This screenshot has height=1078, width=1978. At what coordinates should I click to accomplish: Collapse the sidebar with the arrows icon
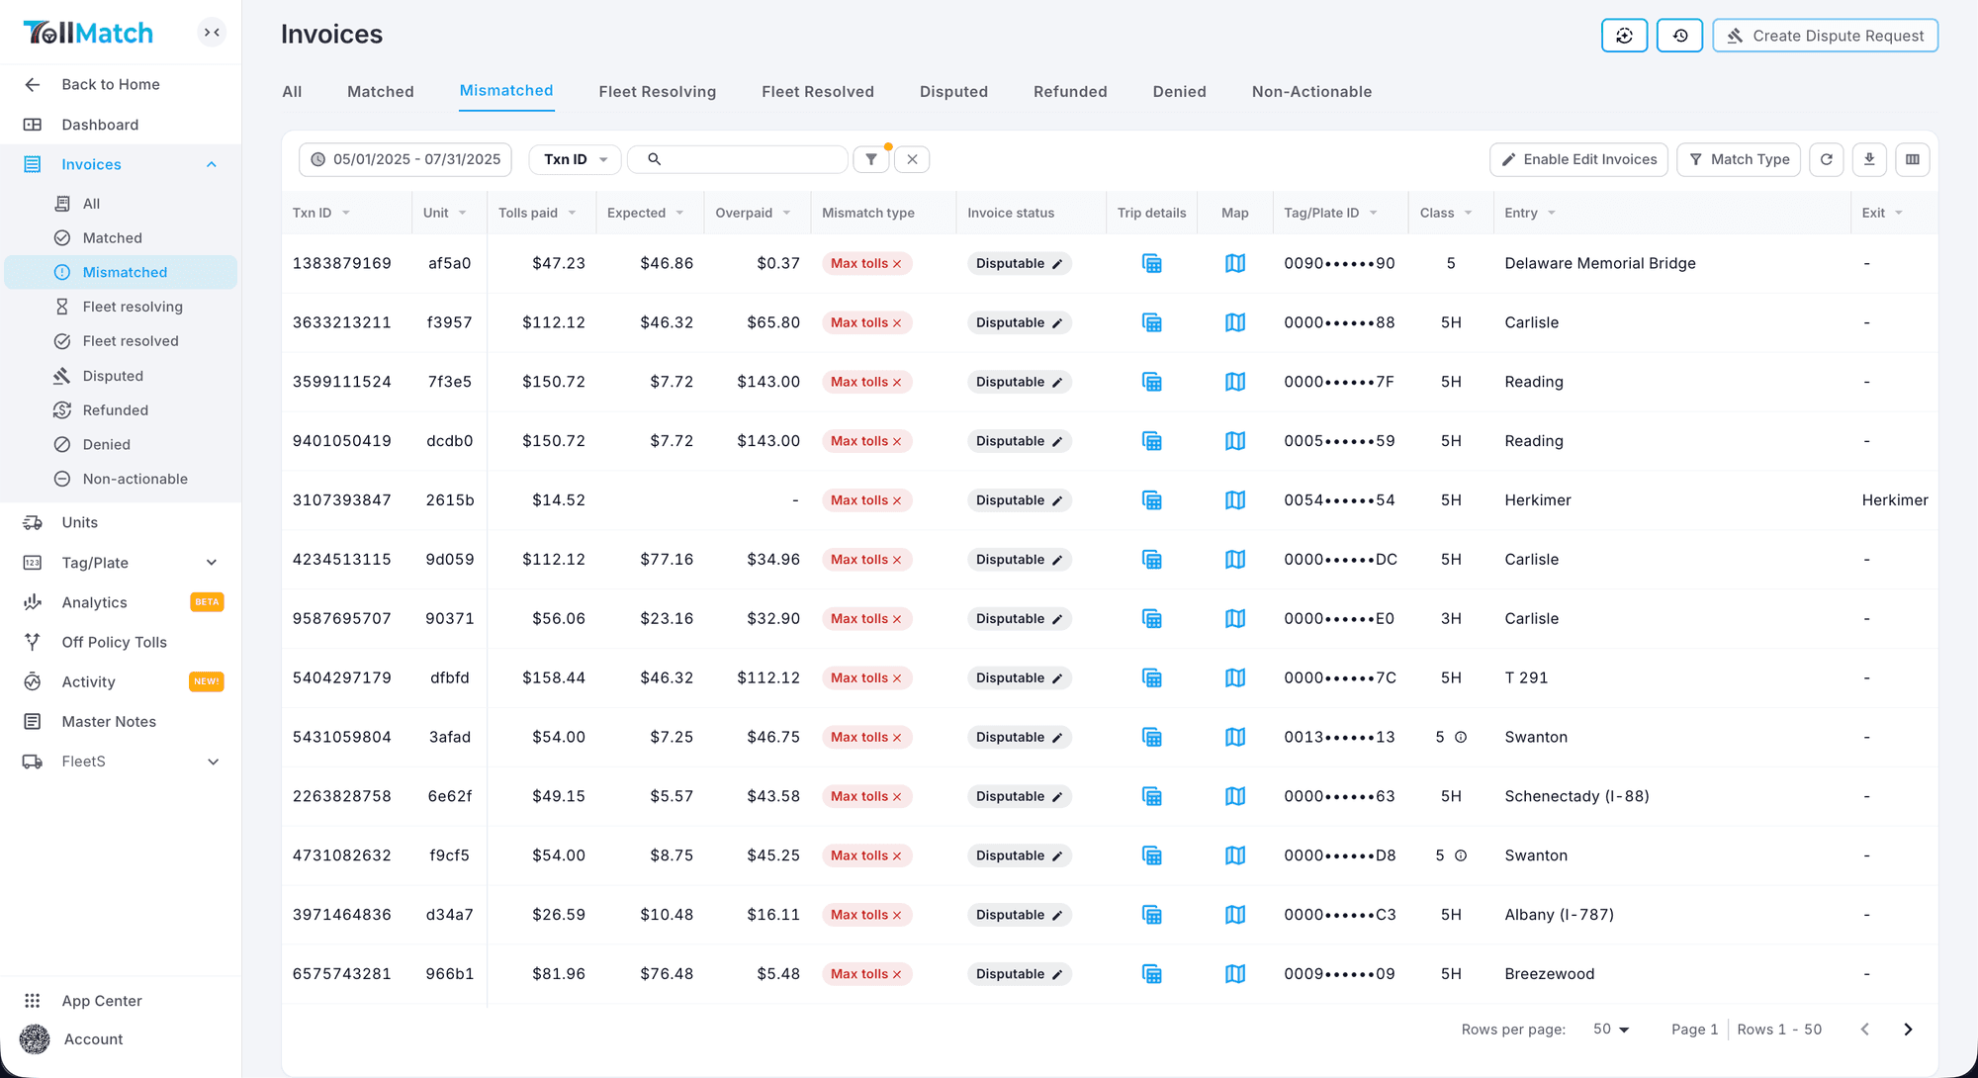(212, 33)
